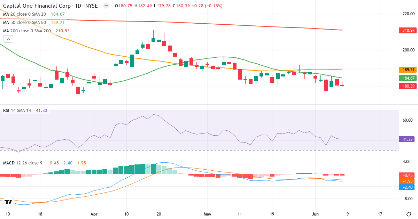Screen dimensions: 418x219
Task: Click the 4.00 MACD scale value
Action: click(x=407, y=162)
